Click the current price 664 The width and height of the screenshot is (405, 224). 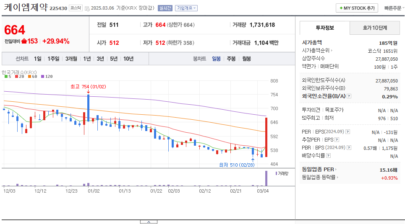point(15,30)
